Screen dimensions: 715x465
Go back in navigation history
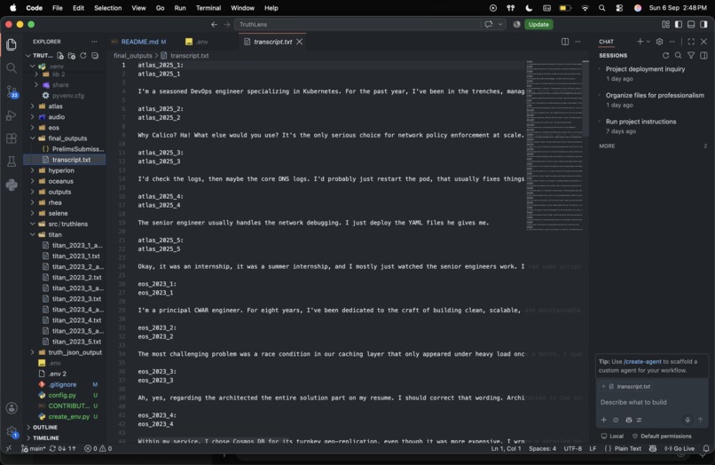[x=215, y=24]
